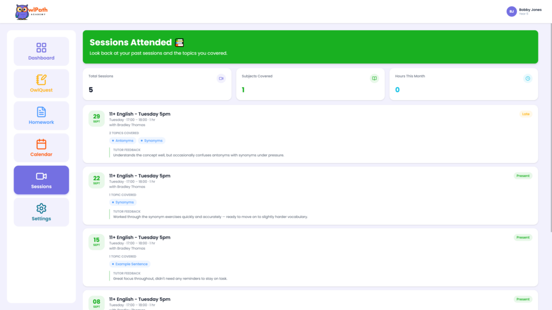Image resolution: width=552 pixels, height=310 pixels.
Task: Click the Subjects Covered value 1
Action: click(x=243, y=90)
